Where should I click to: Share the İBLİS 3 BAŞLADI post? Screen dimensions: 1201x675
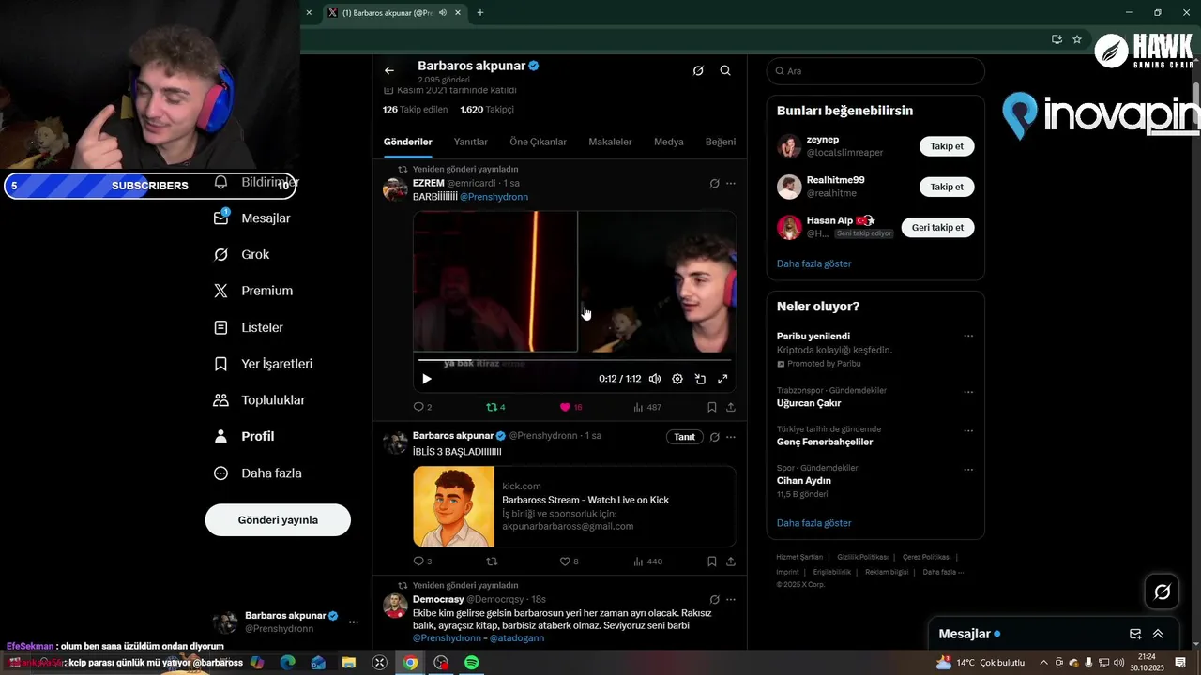coord(731,562)
